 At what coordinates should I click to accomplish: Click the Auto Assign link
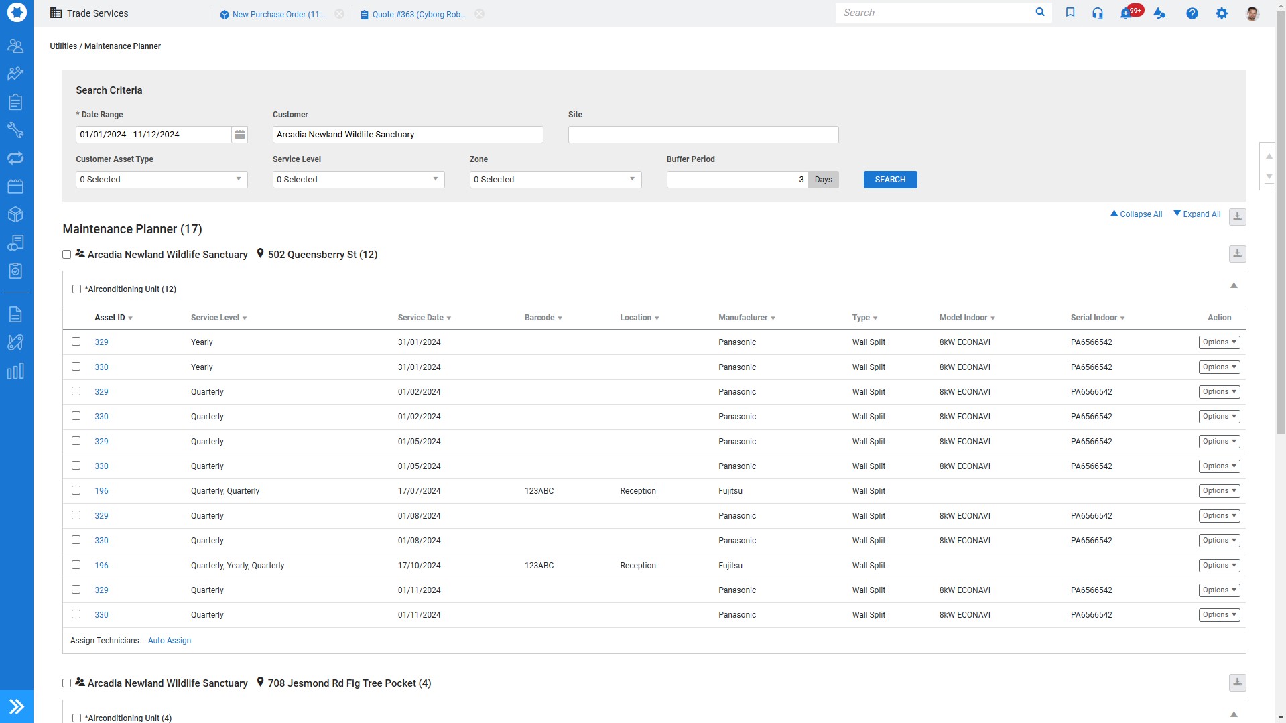[x=170, y=641]
